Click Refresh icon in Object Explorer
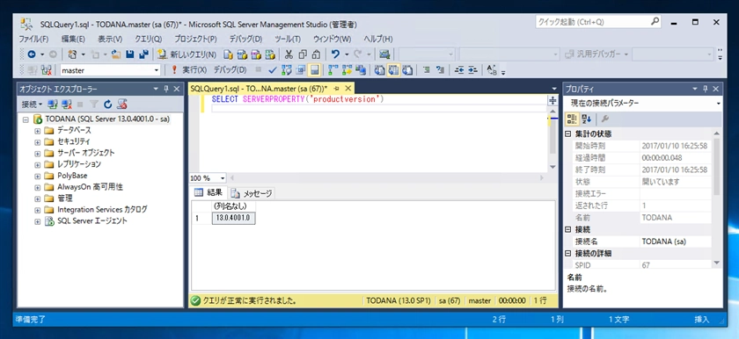 [x=108, y=104]
